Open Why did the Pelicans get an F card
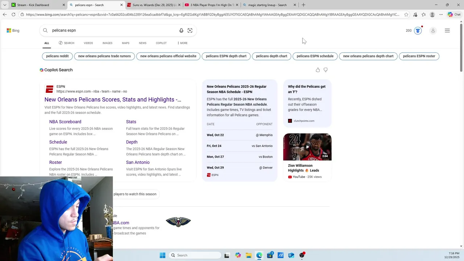The image size is (464, 261). point(307,103)
